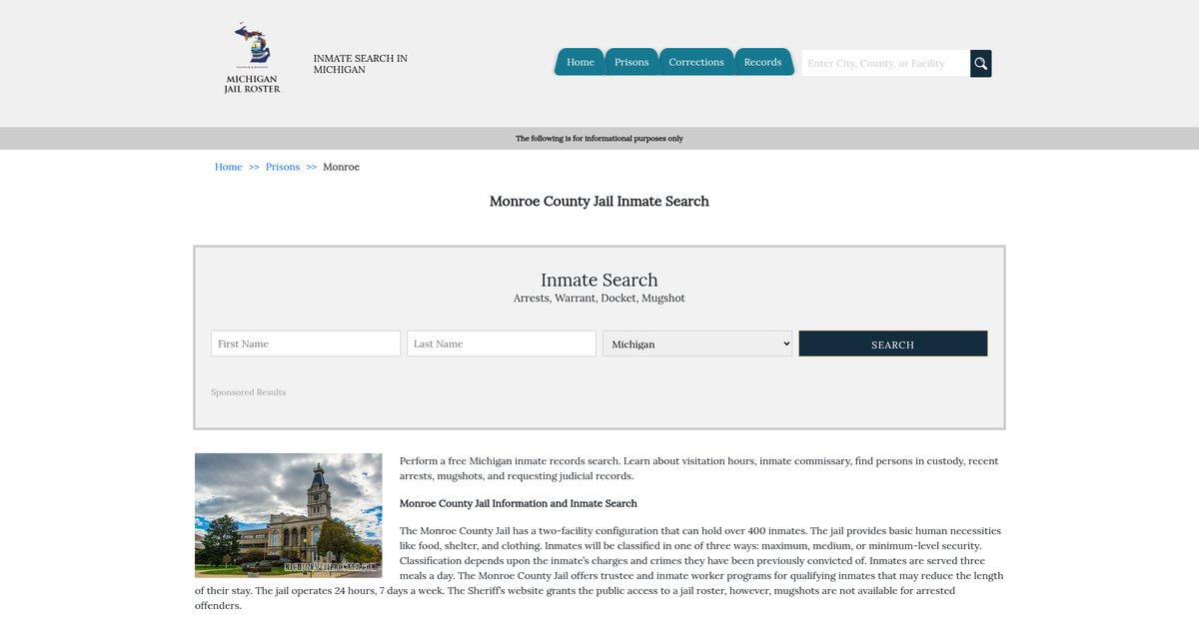Click the 'Inmate Search in Michigan' header text

coord(361,64)
